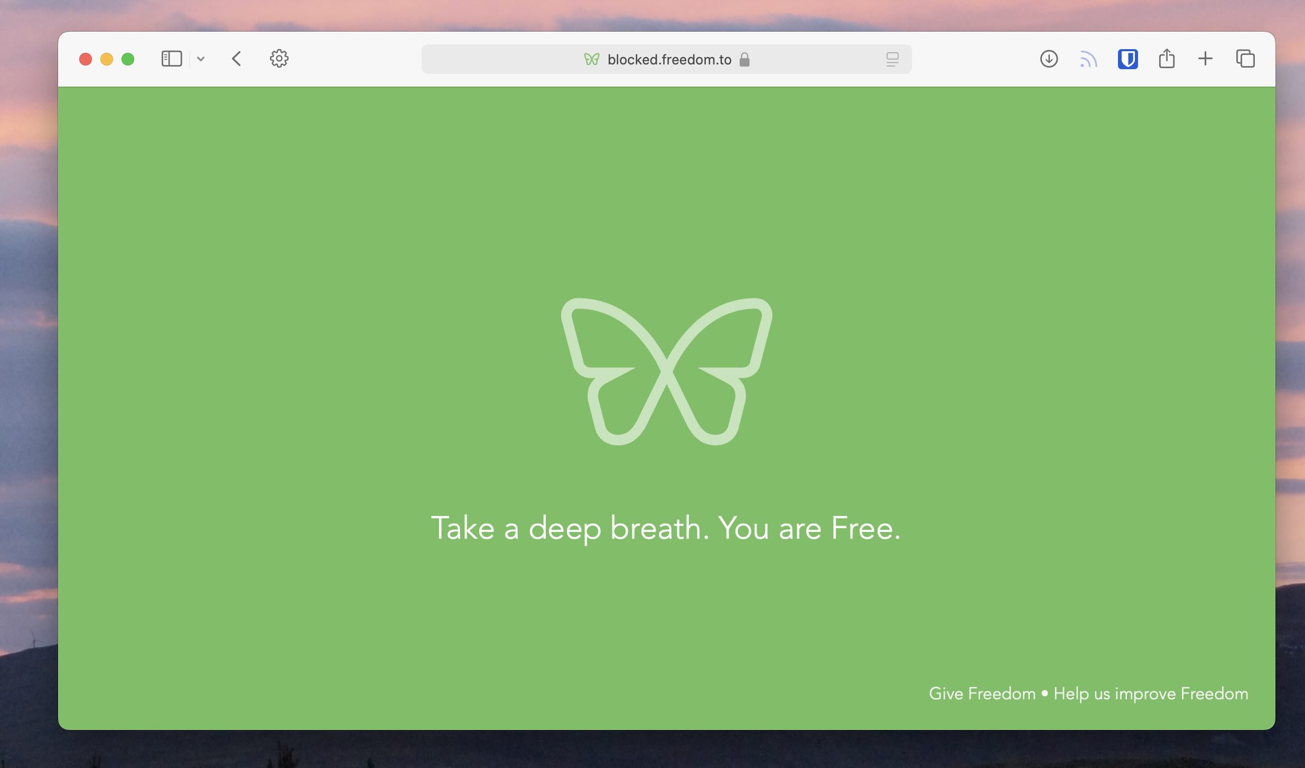Open the Bitwarden shield extension

[x=1127, y=59]
